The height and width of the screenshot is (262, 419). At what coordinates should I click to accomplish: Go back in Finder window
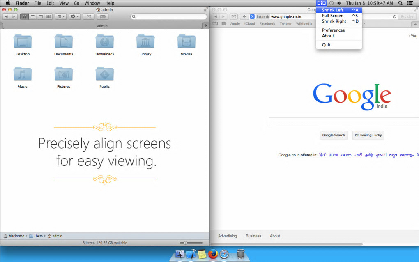7,16
